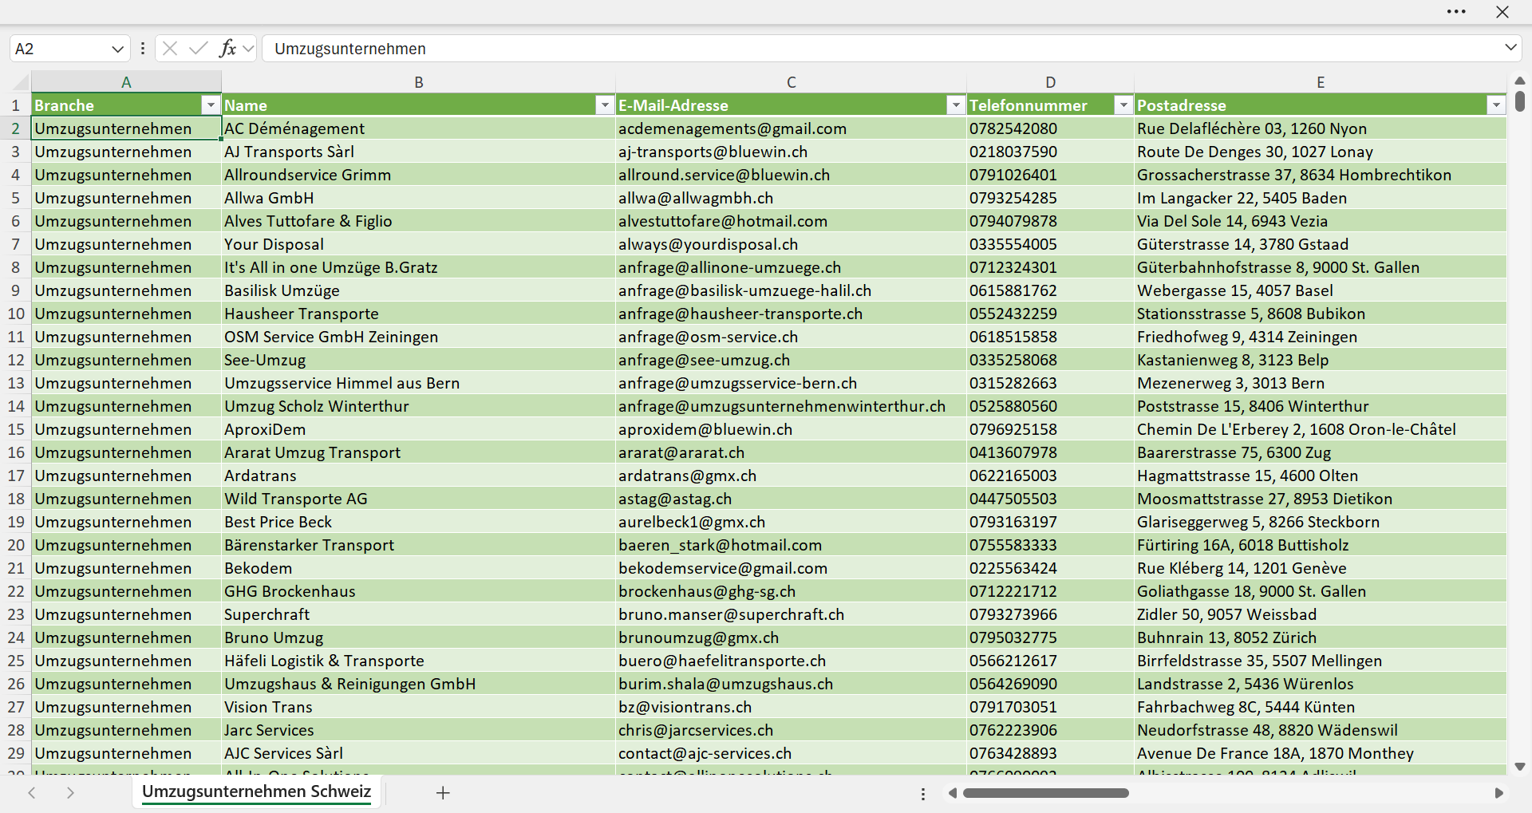Click horizontal scrollbar right arrow

tap(1498, 793)
